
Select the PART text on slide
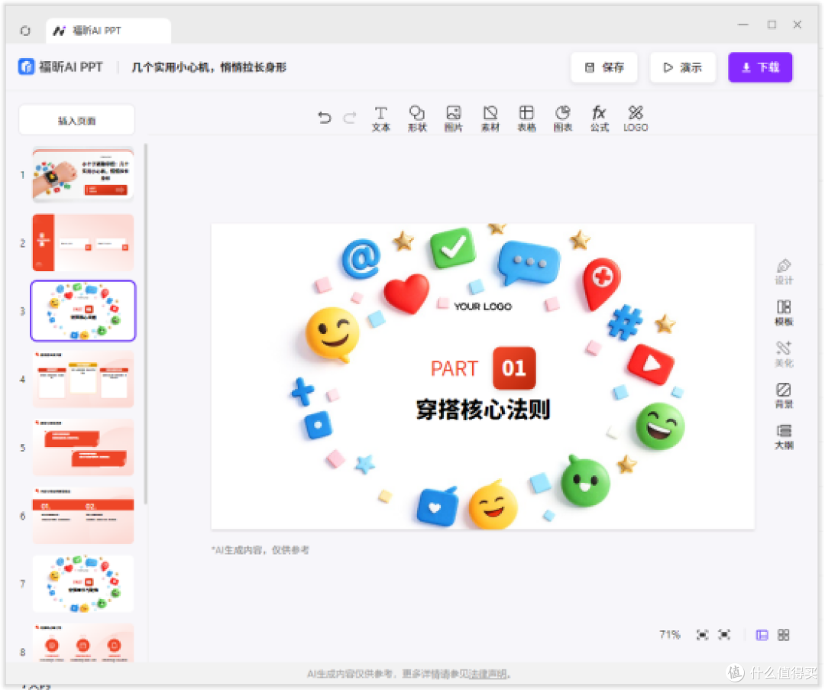[x=454, y=368]
